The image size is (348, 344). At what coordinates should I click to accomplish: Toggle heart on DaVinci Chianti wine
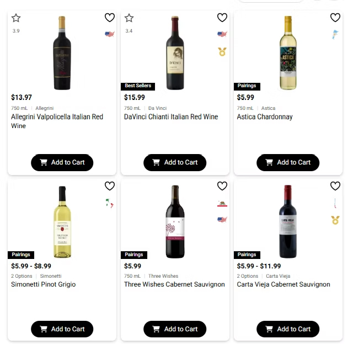pos(222,18)
